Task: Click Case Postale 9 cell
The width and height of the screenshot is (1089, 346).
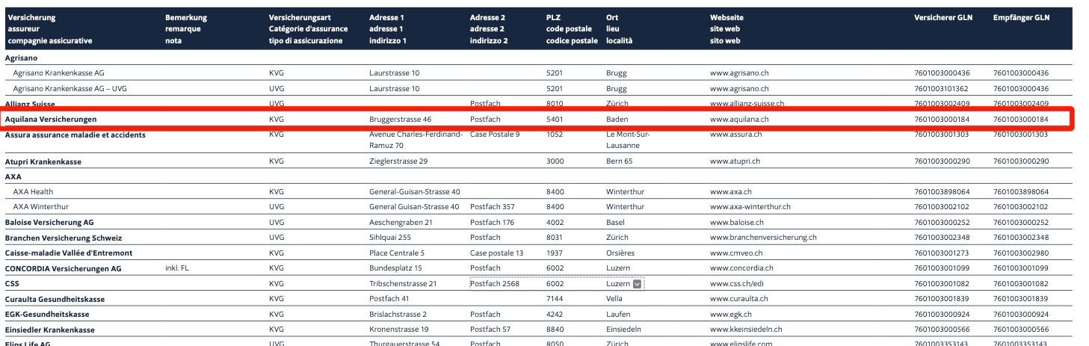Action: click(x=495, y=135)
